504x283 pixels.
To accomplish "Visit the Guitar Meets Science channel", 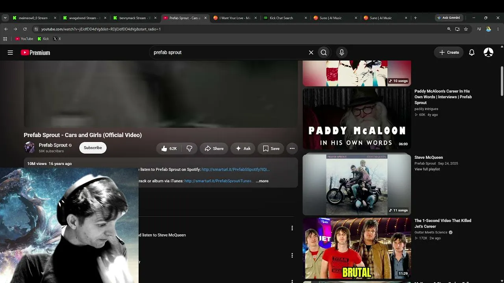I will [x=431, y=232].
